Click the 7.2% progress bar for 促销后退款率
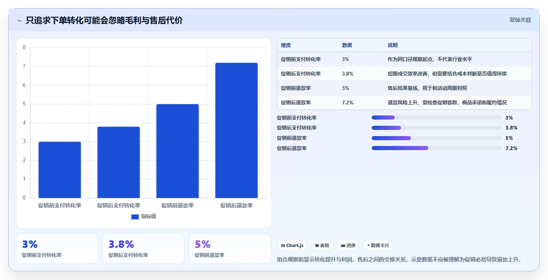Viewport: 548px width, 280px height. tap(437, 148)
